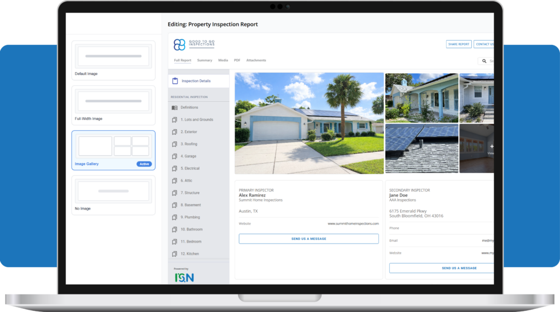Click the Bedroom section icon
The width and height of the screenshot is (560, 312).
(174, 241)
